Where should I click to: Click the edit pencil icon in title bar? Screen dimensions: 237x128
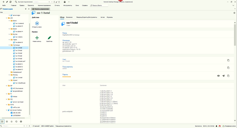(7, 2)
